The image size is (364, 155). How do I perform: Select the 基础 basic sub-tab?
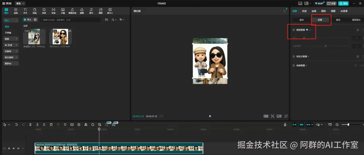(301, 20)
